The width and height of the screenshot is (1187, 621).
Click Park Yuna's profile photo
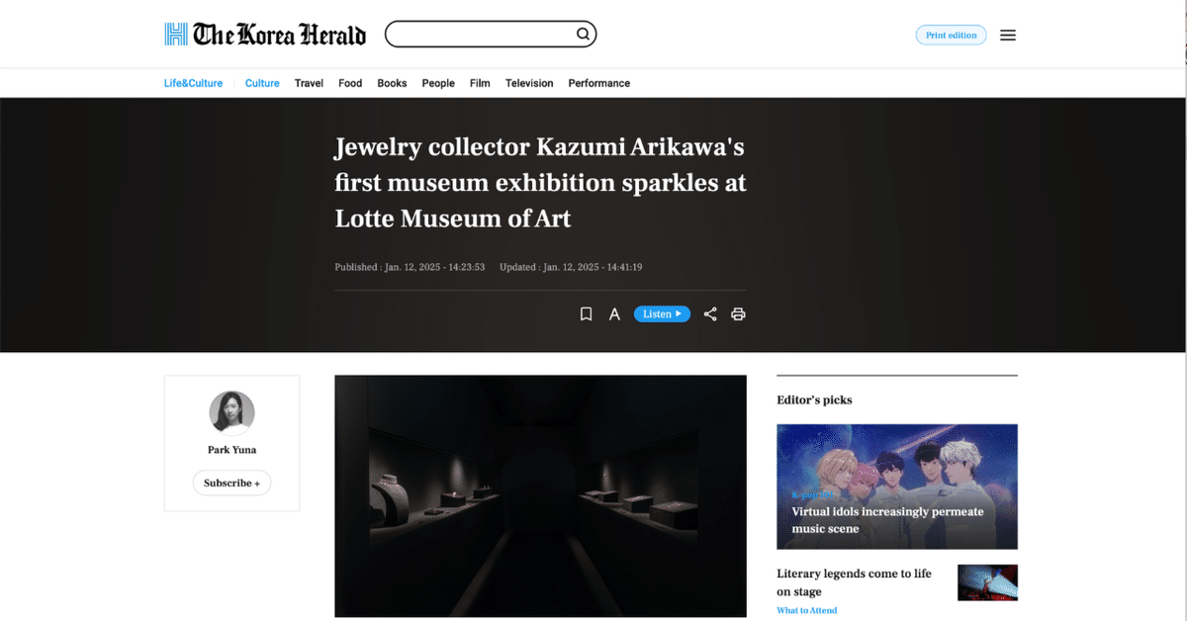231,412
